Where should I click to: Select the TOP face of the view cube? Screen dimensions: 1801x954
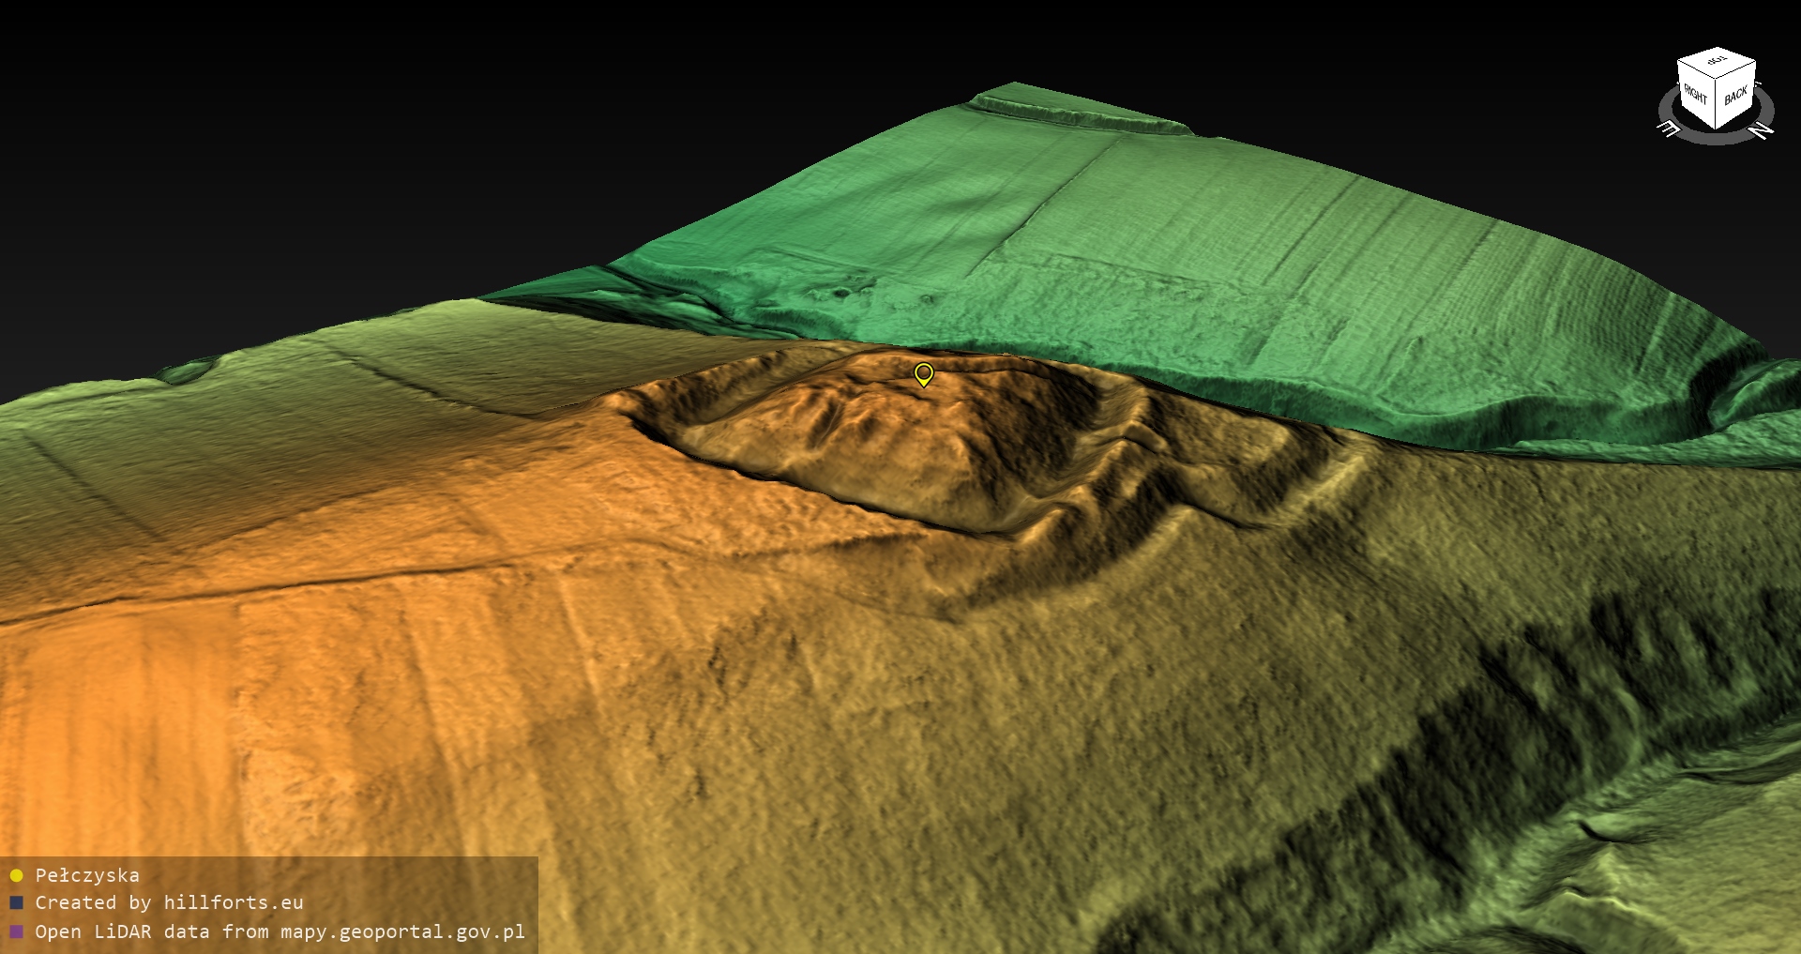coord(1717,62)
